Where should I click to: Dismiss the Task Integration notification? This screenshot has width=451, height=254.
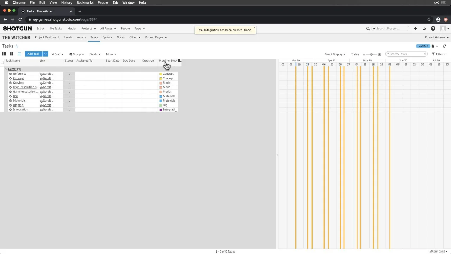pos(254,28)
